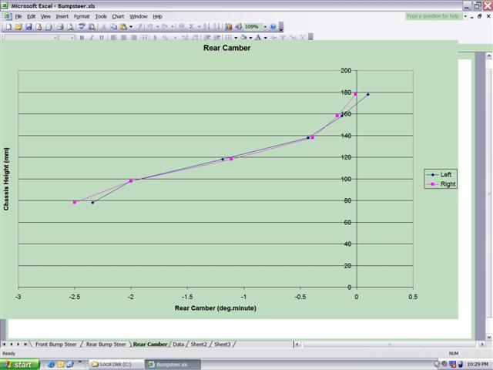This screenshot has height=370, width=493.
Task: Toggle Align Left
Action: coord(113,38)
